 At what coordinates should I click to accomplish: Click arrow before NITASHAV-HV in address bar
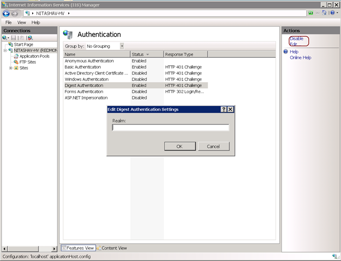point(33,13)
